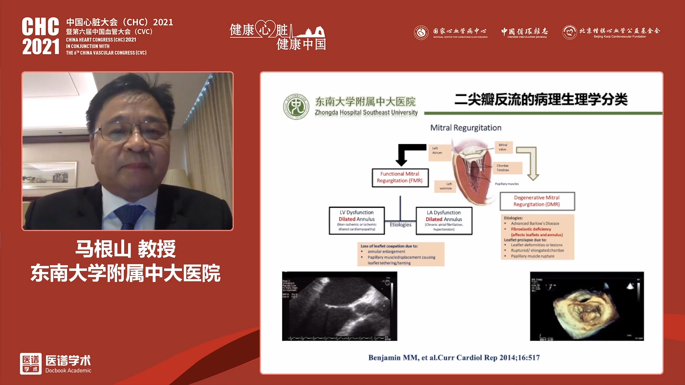This screenshot has height=385, width=685.
Task: Click the slide title 二尖瓣反流的病理生理学分类
Action: (x=541, y=99)
